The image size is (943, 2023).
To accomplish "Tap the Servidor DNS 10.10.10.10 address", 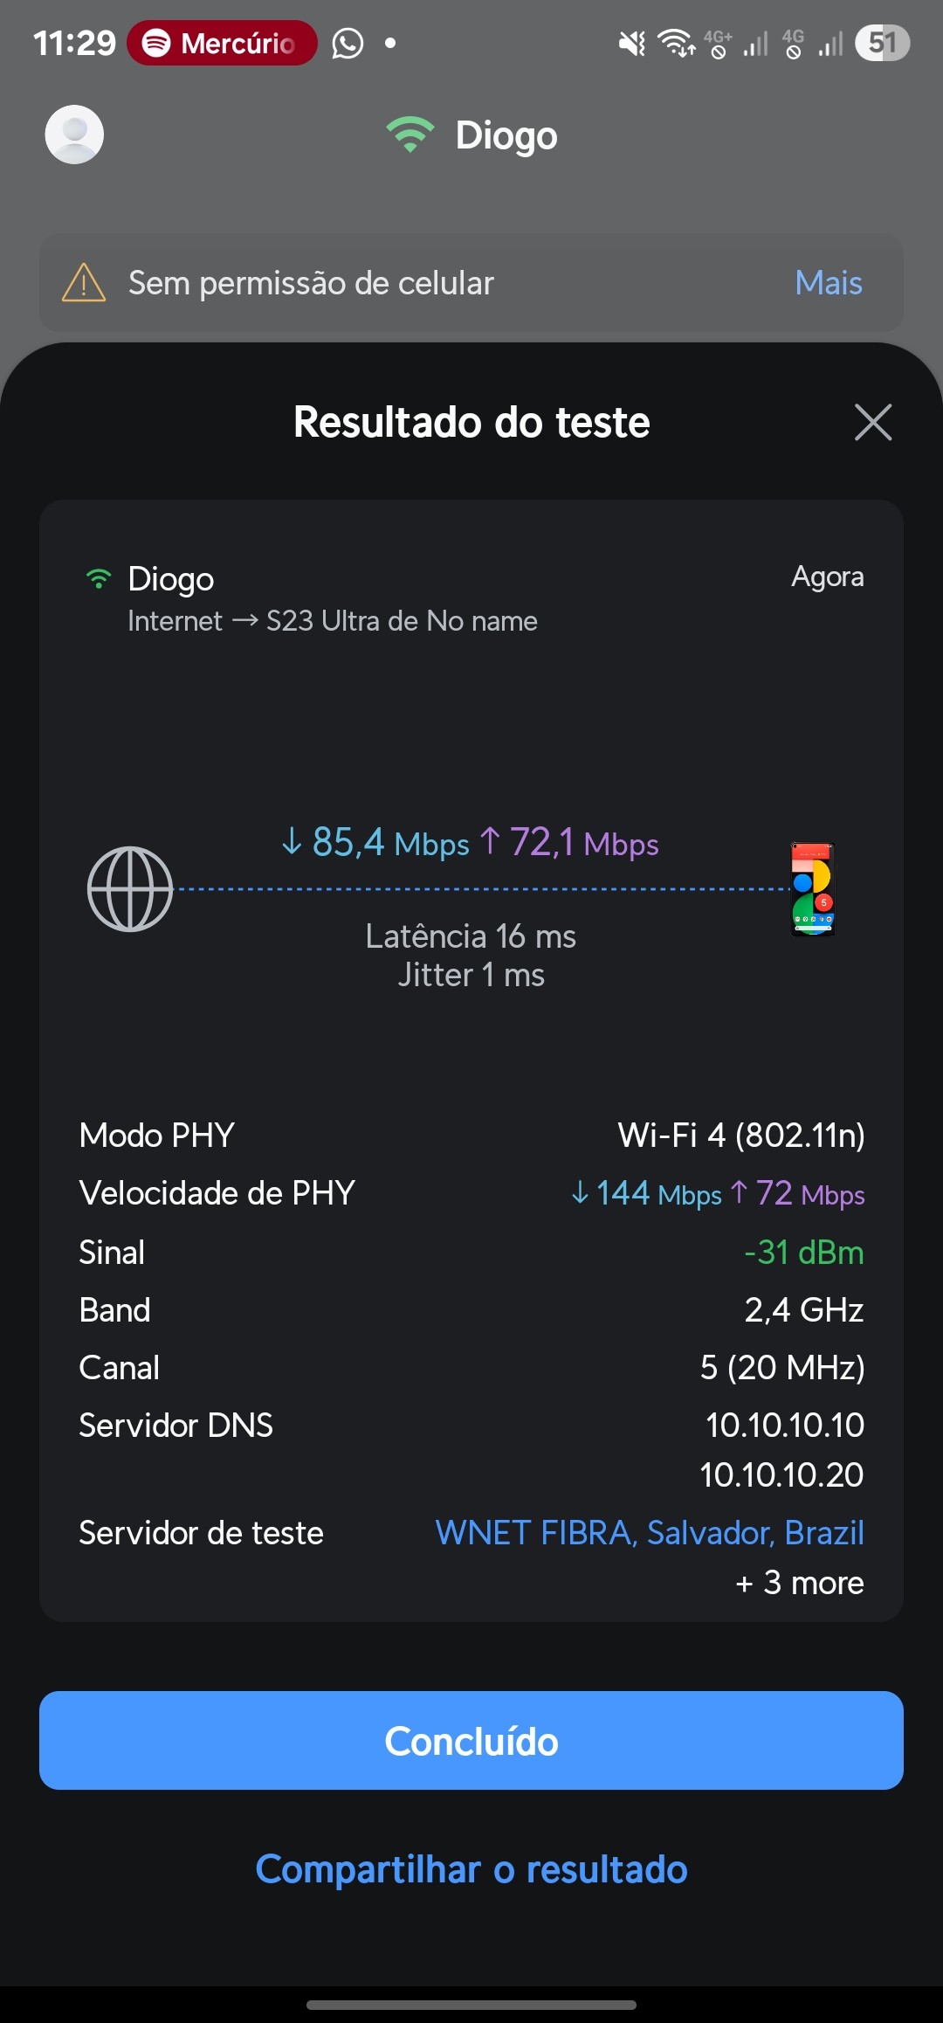I will tap(784, 1426).
